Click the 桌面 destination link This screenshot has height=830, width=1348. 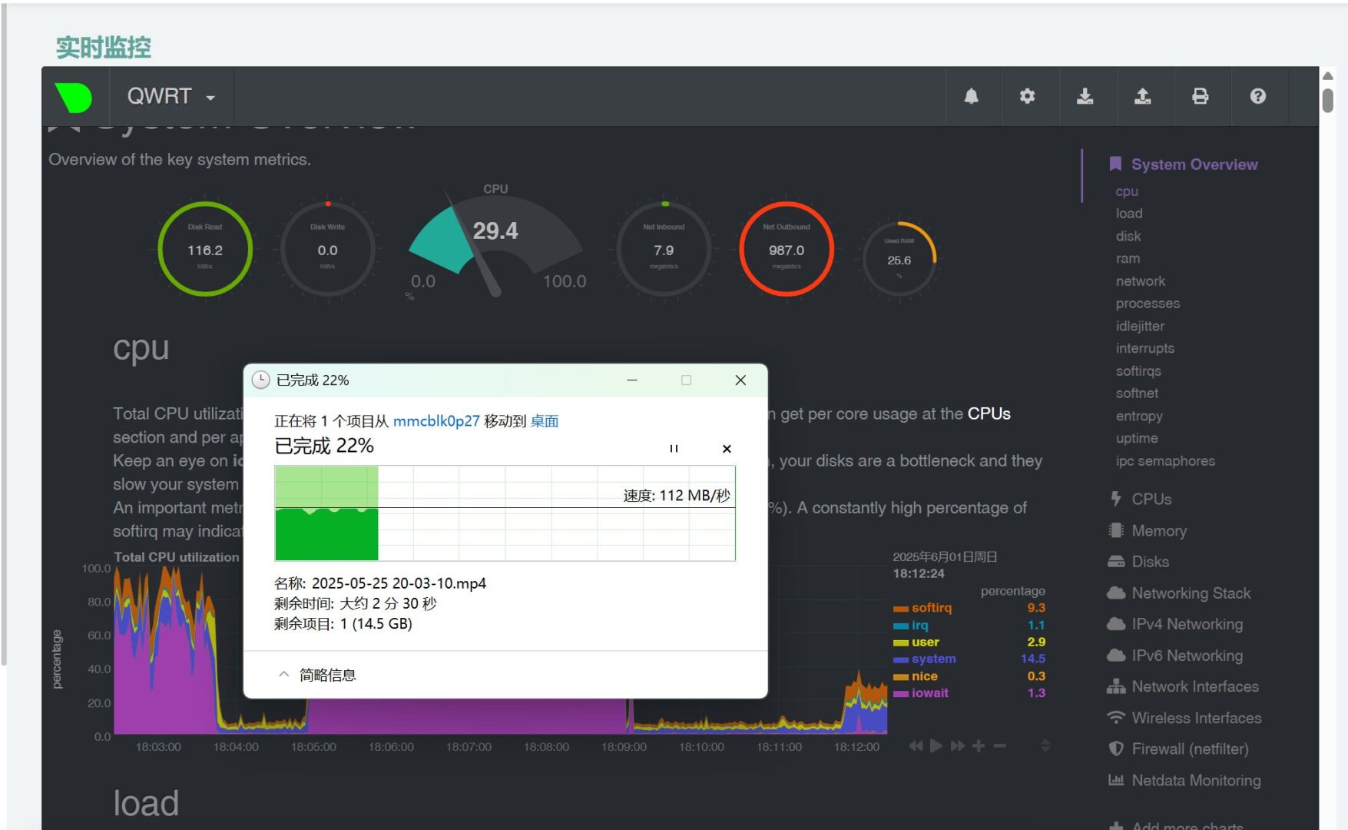[544, 421]
